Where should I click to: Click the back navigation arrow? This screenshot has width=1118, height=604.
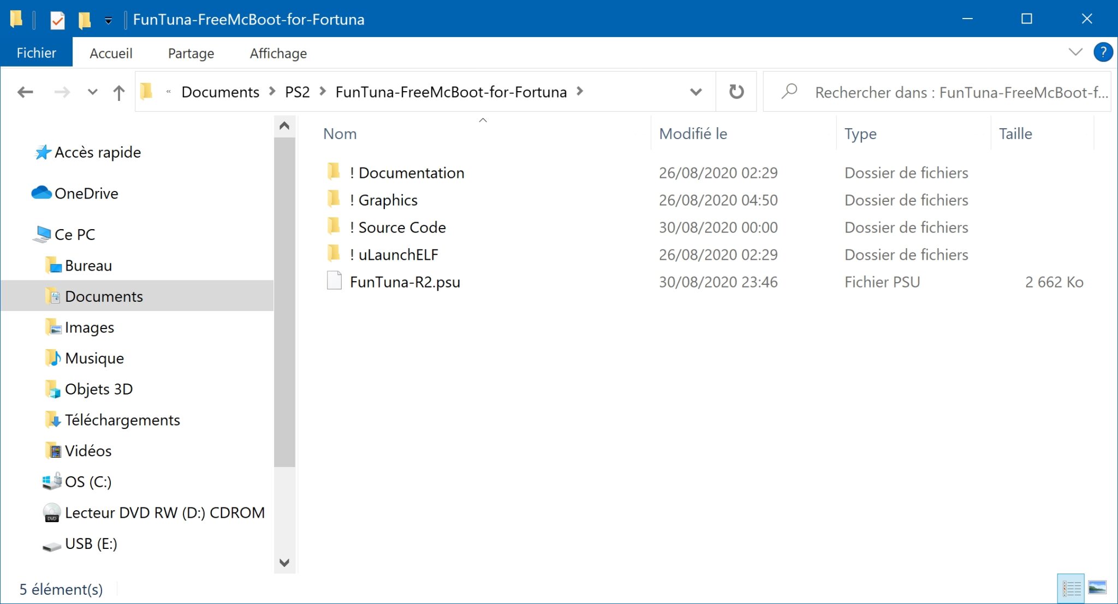click(x=26, y=92)
